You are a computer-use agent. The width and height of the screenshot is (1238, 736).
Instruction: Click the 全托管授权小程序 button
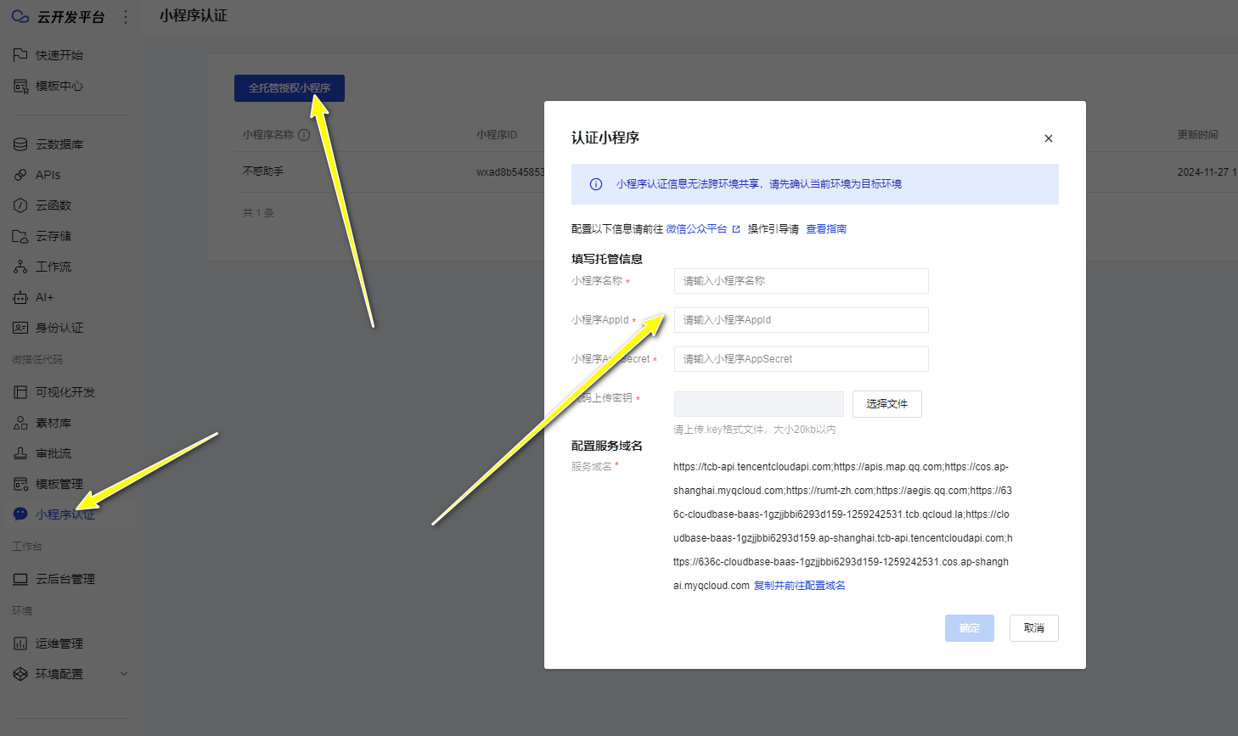tap(290, 88)
